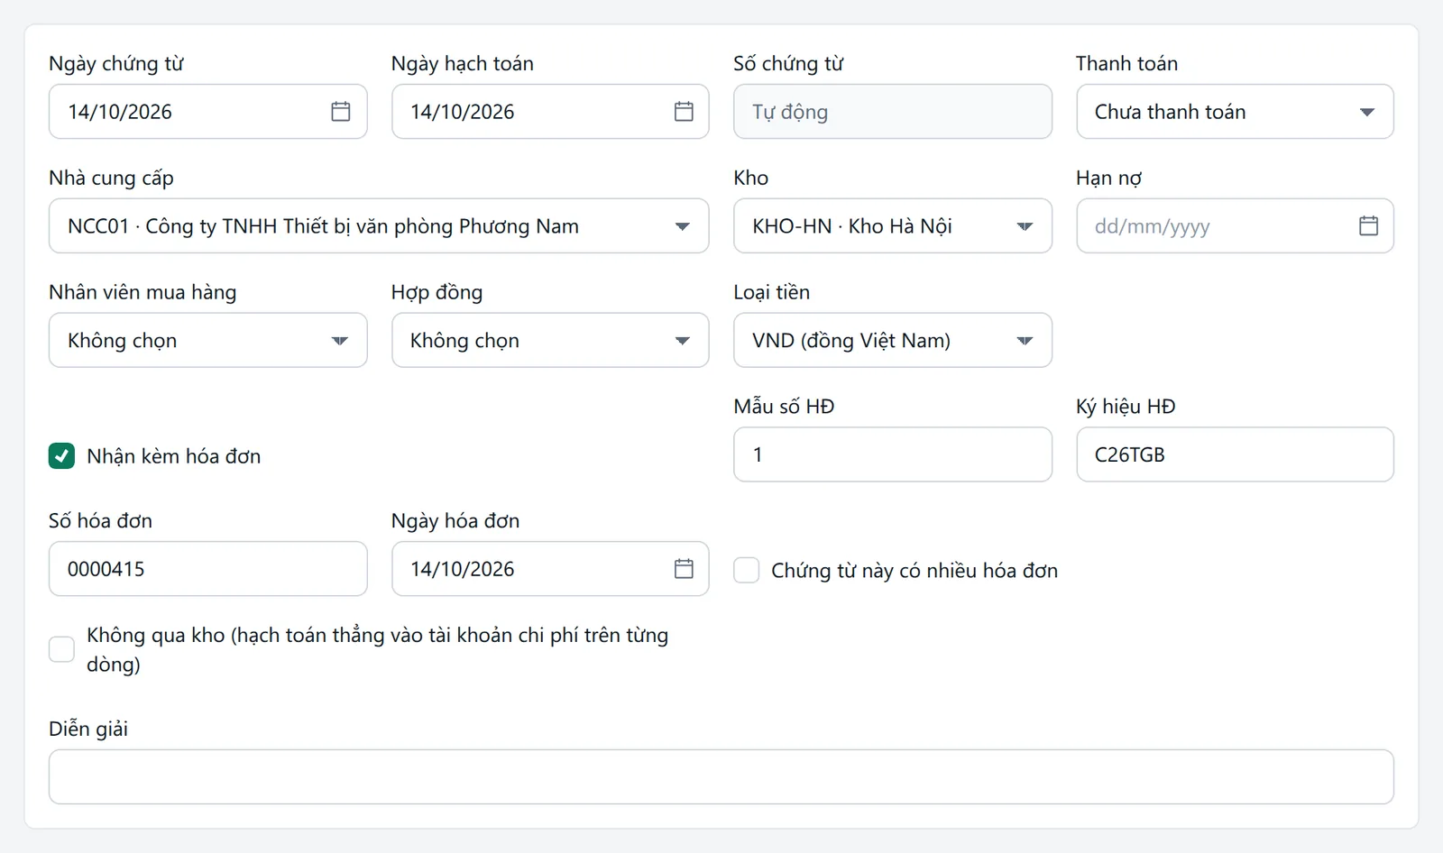1443x853 pixels.
Task: Click the Nhận kèm hóa đơn label
Action: [174, 456]
